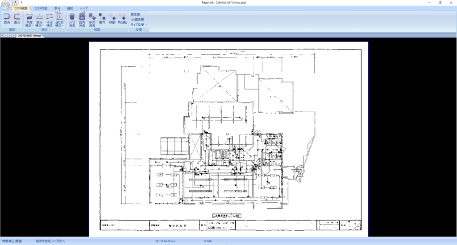Open the quick access toolbar customize arrow
This screenshot has height=245, width=457.
click(x=21, y=2)
